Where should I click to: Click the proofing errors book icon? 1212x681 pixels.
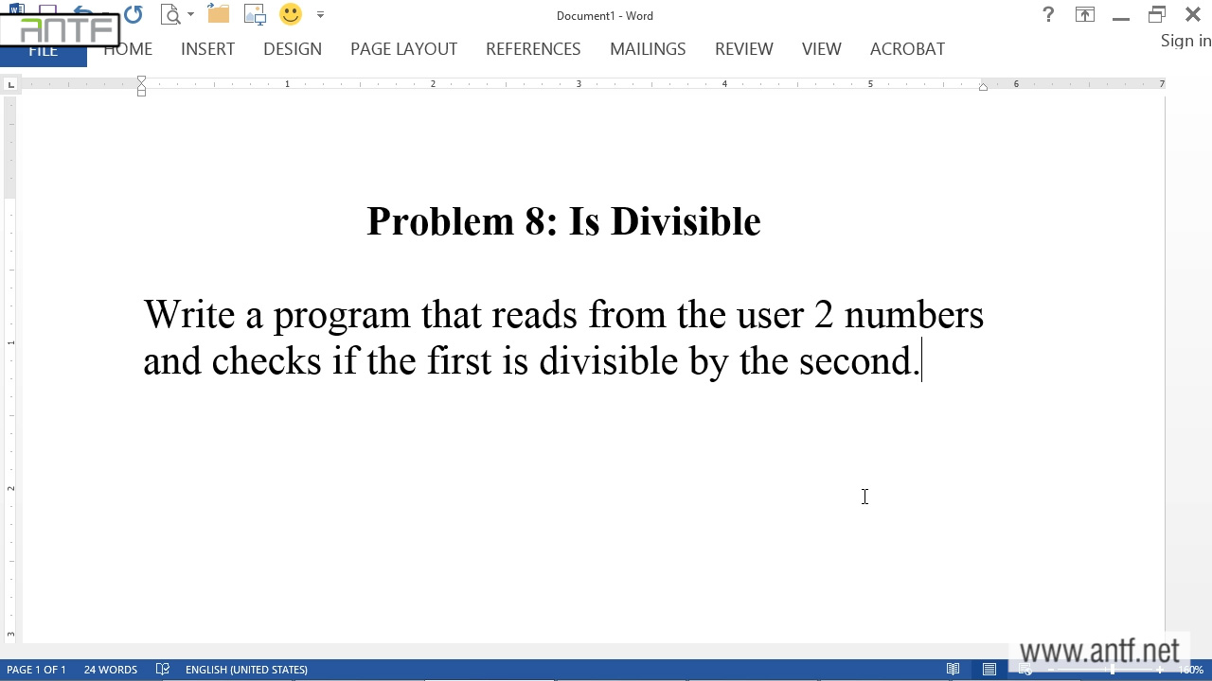[x=163, y=670]
